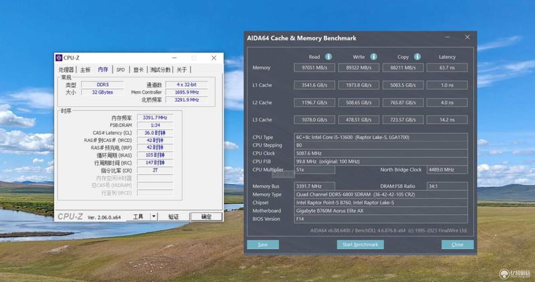Screen dimensions: 535x282
Task: Expand the 工具 dropdown arrow in CPU-Z
Action: [154, 217]
